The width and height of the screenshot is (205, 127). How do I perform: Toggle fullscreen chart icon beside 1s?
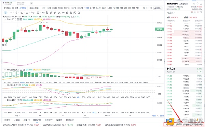(x=147, y=8)
